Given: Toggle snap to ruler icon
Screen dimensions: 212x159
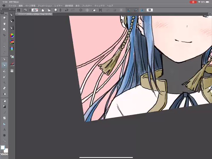Looking at the screenshot, I should click(x=129, y=10).
